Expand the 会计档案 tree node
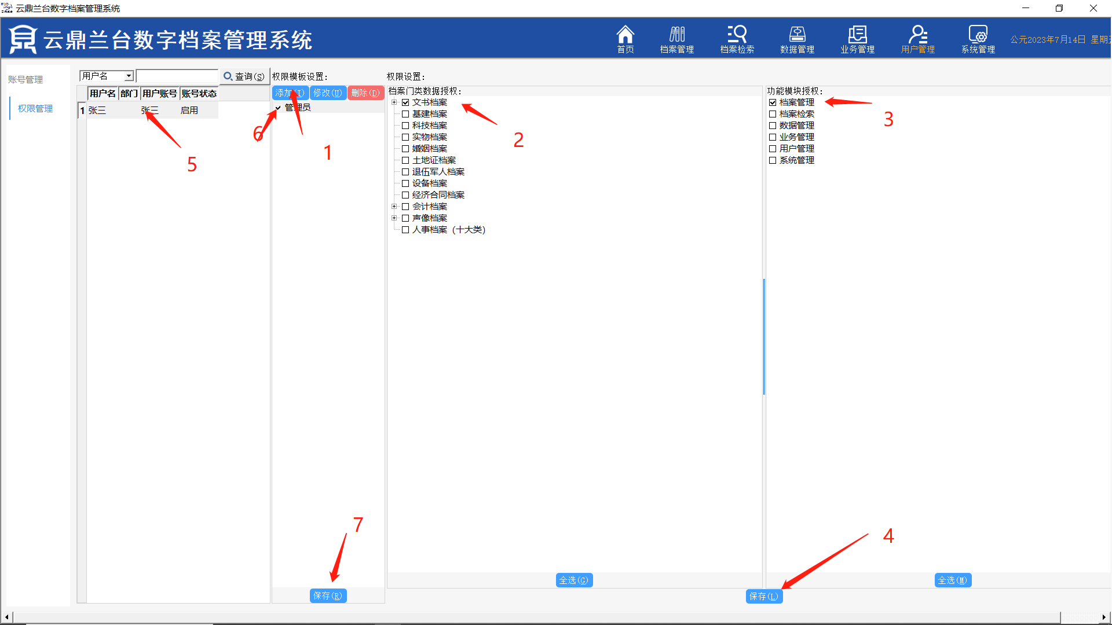This screenshot has width=1112, height=625. (x=394, y=207)
